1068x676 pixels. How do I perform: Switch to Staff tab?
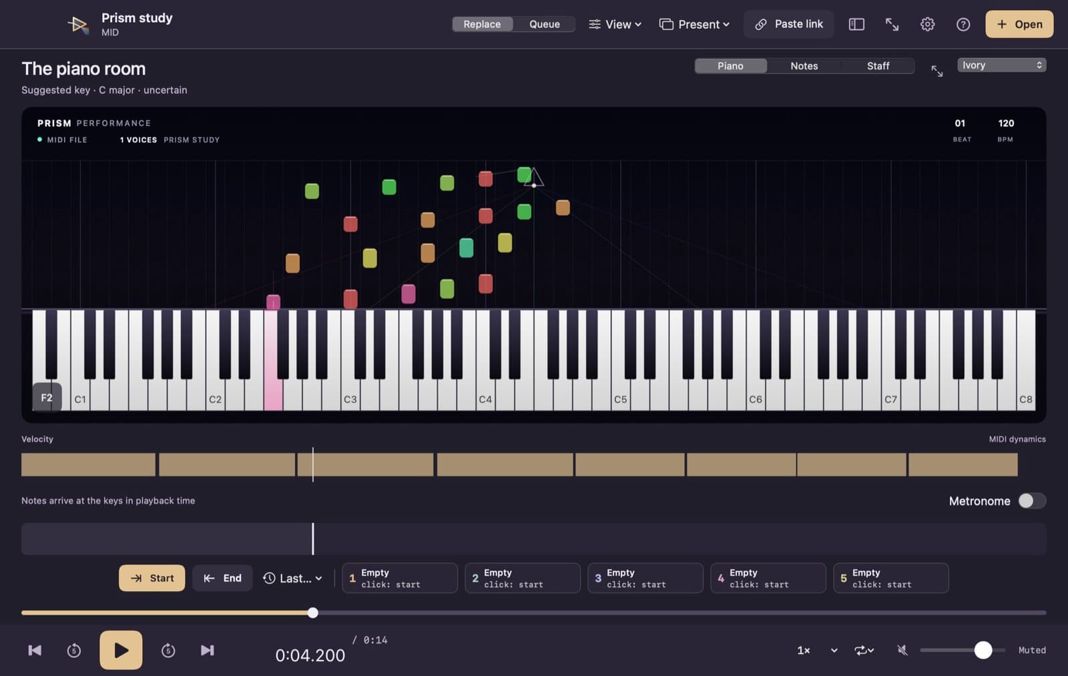pyautogui.click(x=878, y=65)
